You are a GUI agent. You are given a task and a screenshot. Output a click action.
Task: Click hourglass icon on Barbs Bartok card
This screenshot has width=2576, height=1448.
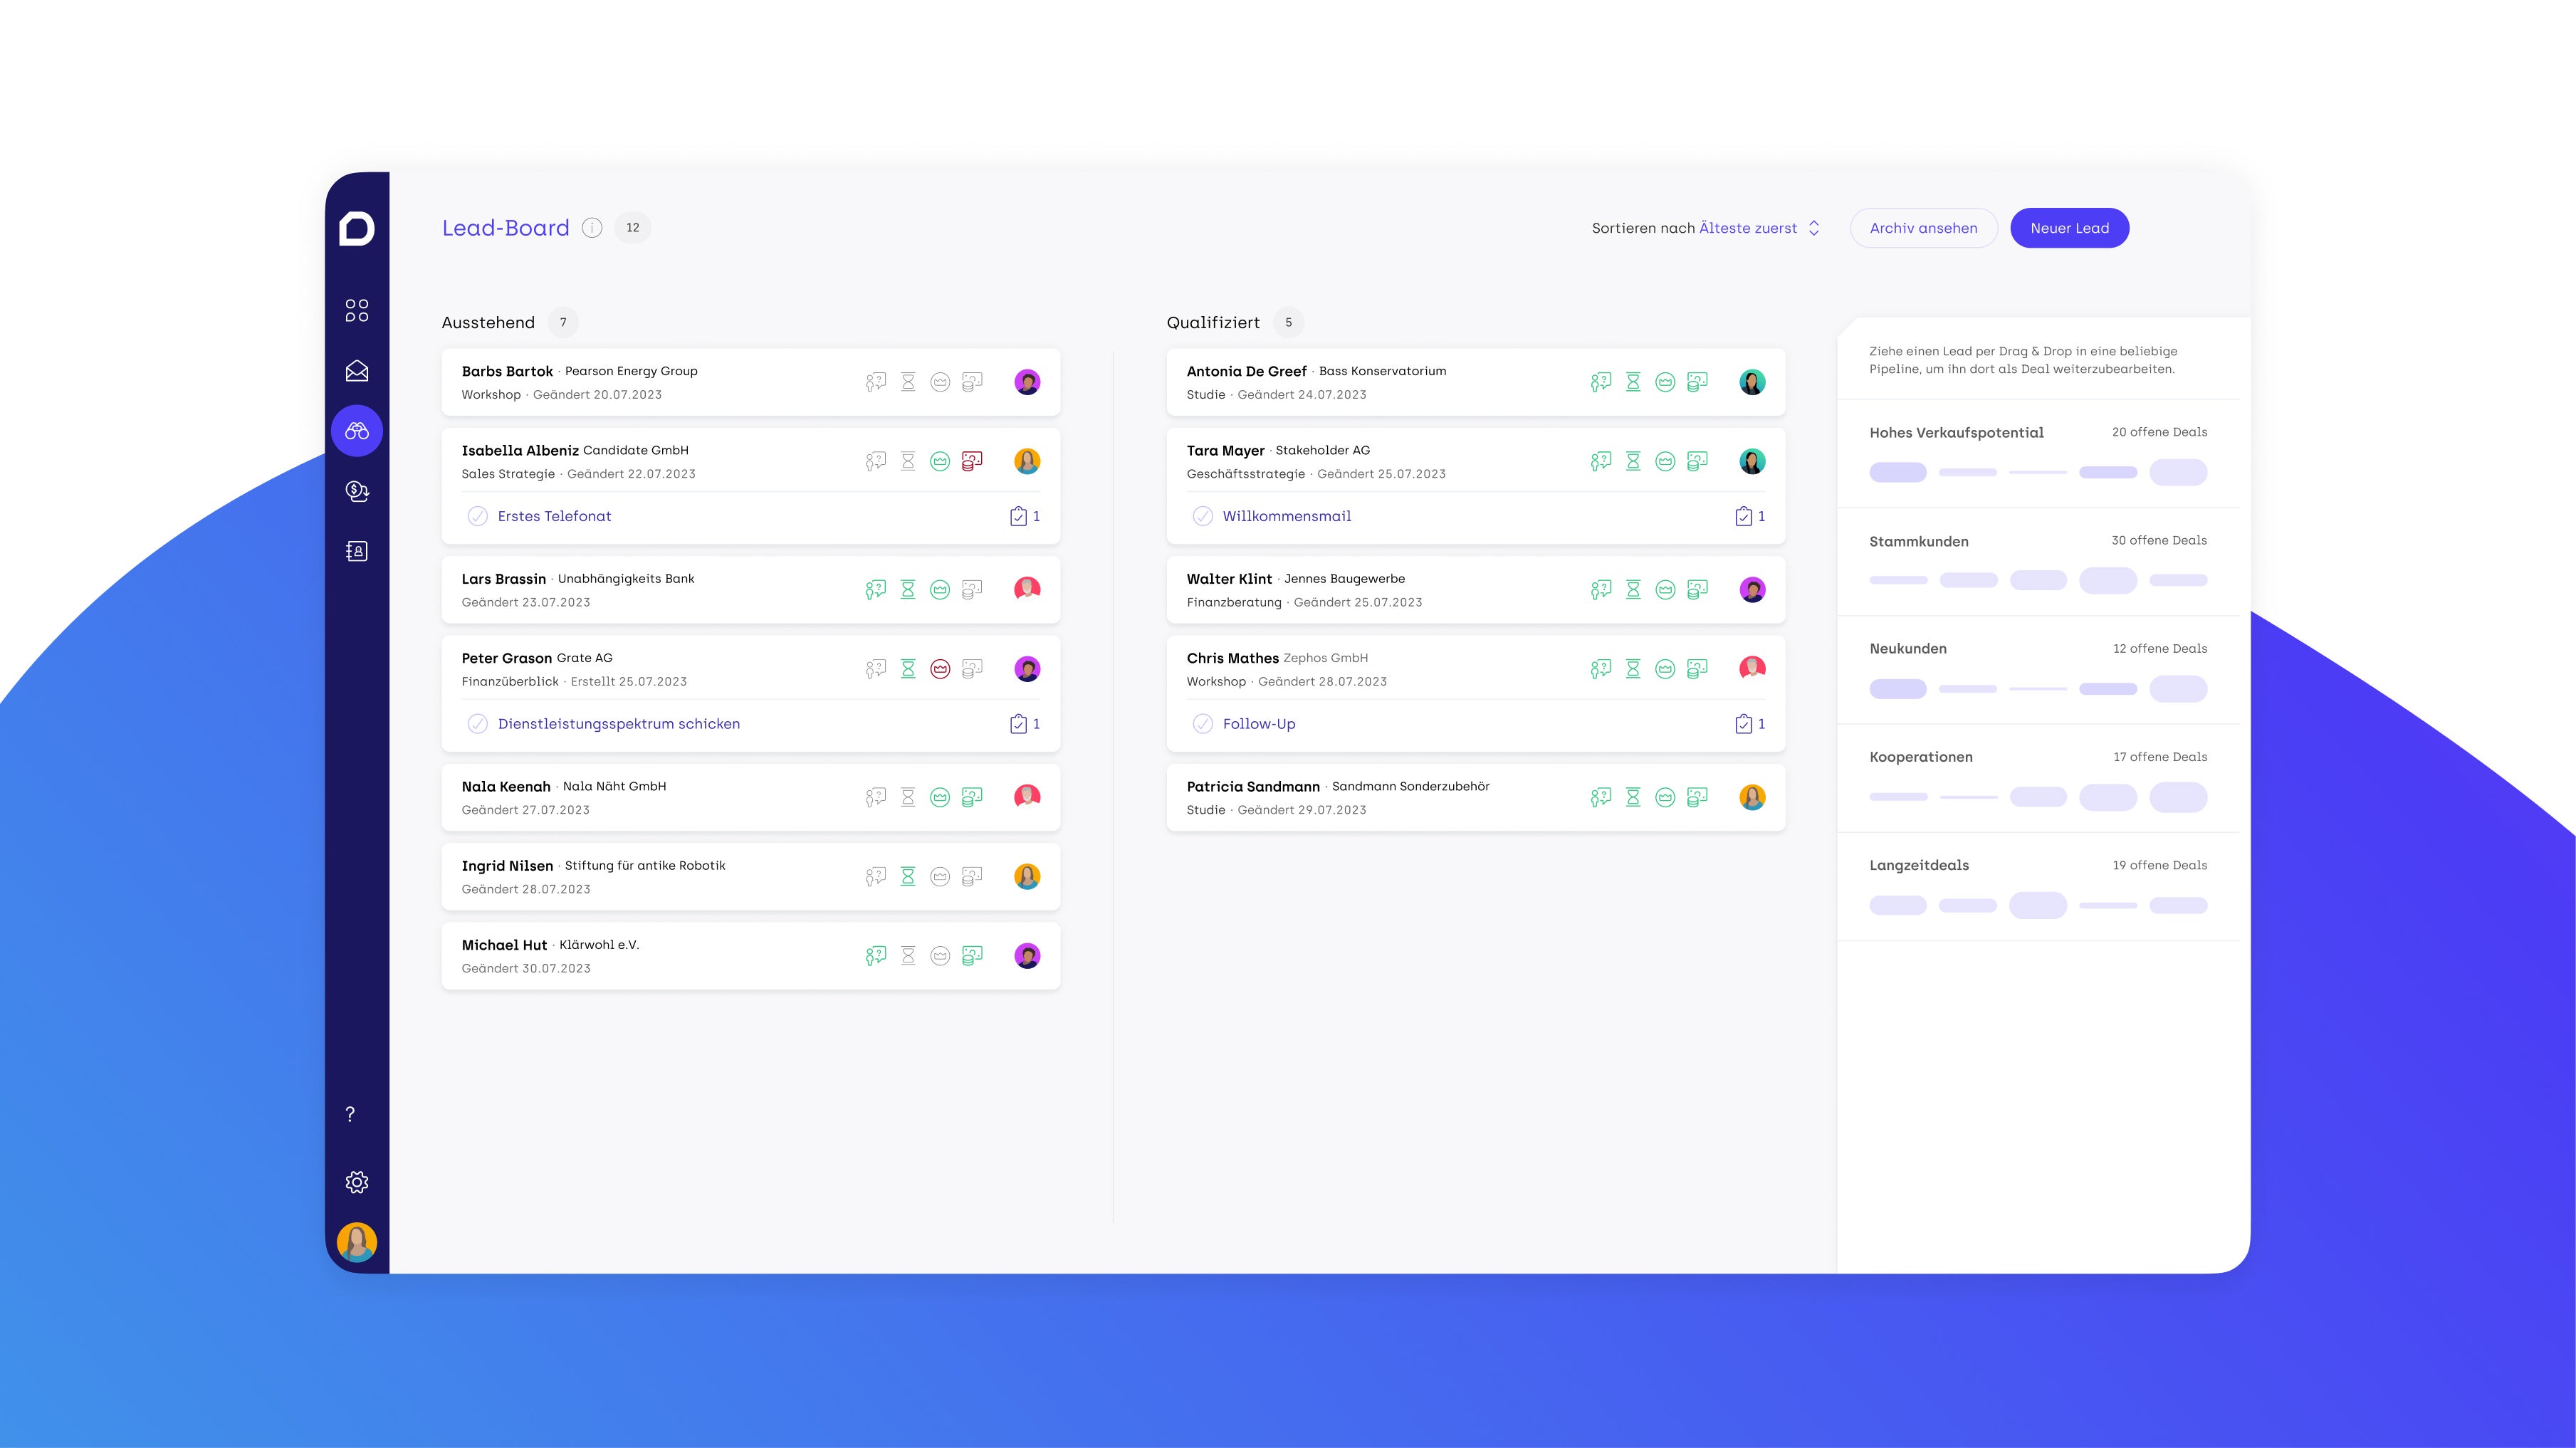908,382
